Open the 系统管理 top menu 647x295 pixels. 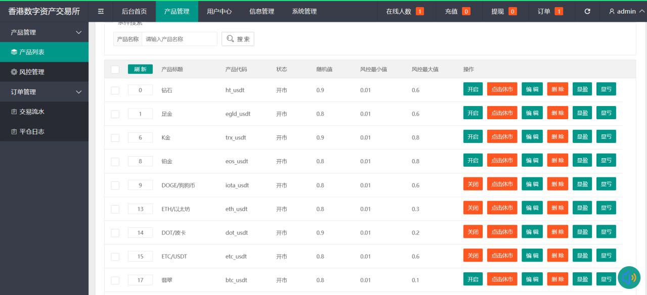click(x=304, y=11)
